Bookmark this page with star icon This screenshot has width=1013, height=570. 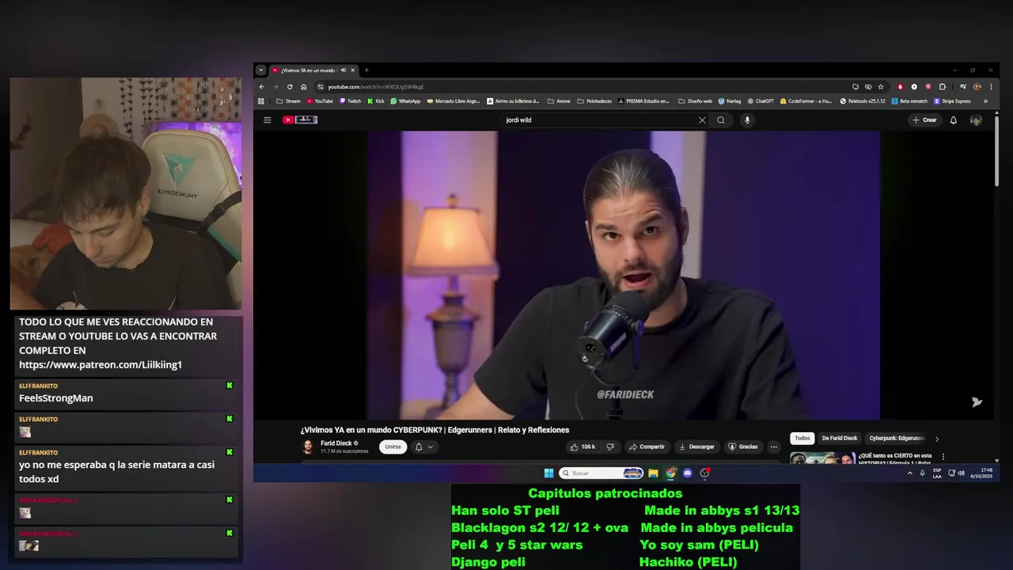[x=881, y=87]
